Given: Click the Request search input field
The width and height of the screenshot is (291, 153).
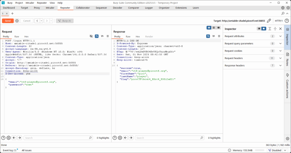Looking at the screenshot, I should 58,138.
